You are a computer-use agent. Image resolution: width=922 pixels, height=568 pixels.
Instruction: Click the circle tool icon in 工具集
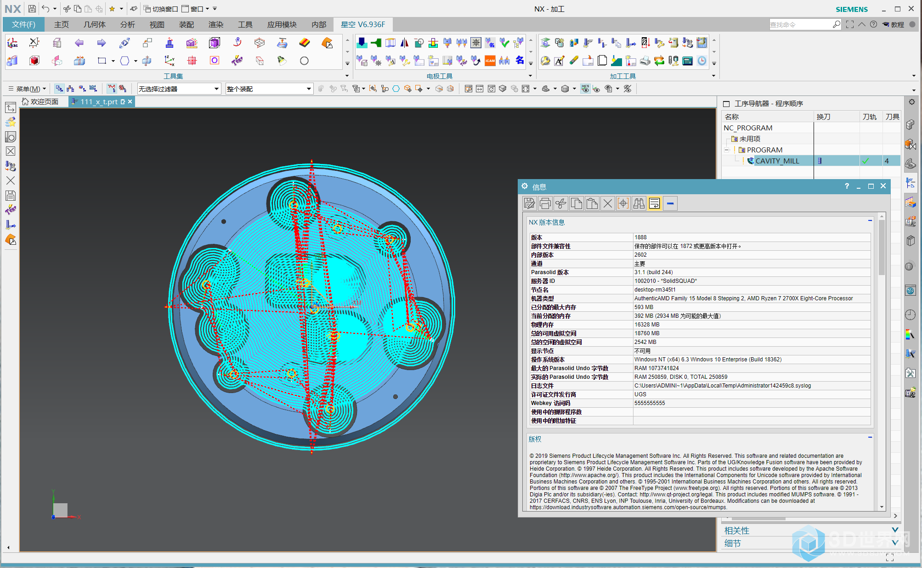tap(304, 61)
